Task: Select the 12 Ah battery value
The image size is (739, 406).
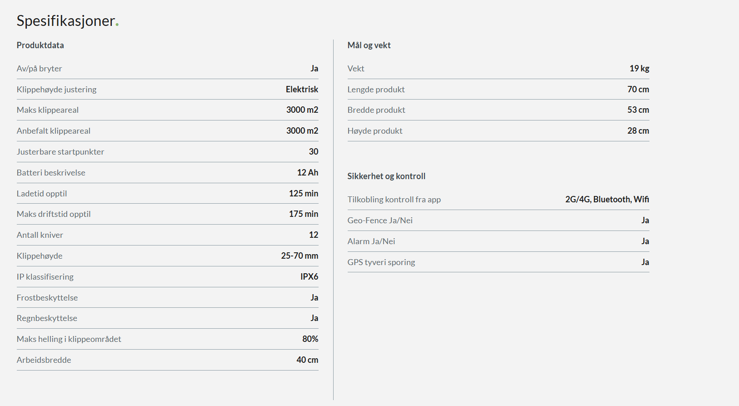Action: pyautogui.click(x=307, y=173)
